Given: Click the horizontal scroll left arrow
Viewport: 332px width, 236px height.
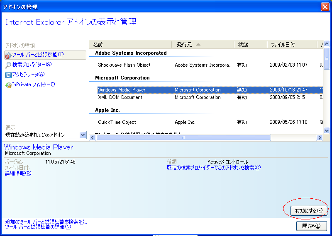Looking at the screenshot, I should pyautogui.click(x=92, y=138).
